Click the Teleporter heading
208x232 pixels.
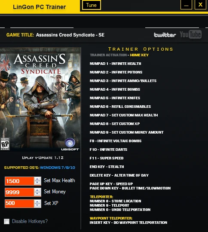tap(101, 197)
